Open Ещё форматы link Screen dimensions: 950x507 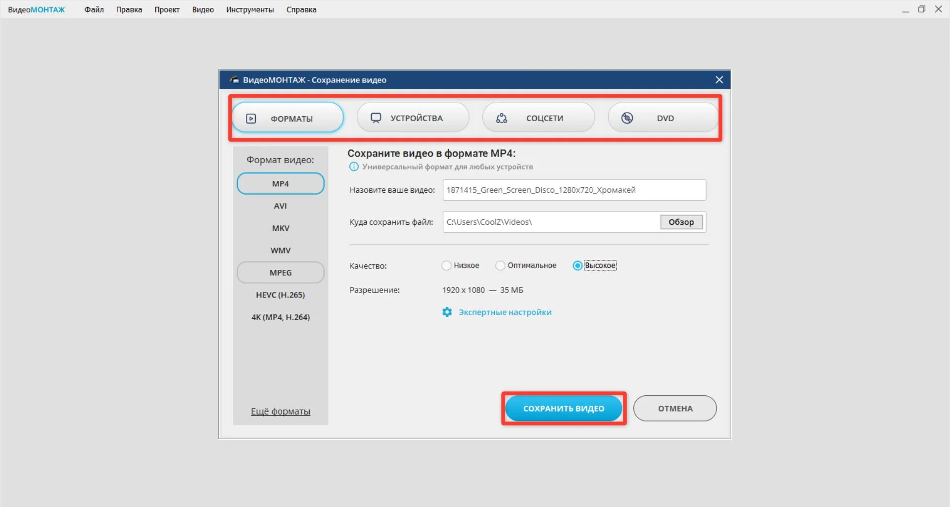click(x=281, y=412)
